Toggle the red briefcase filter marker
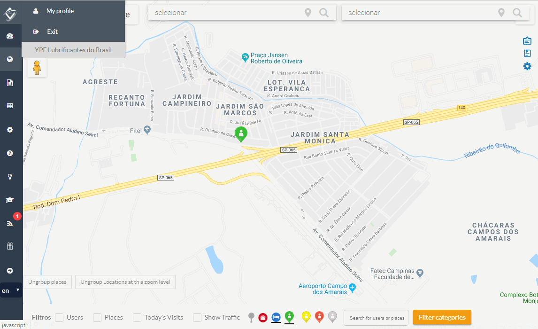This screenshot has height=329, width=538. [x=263, y=318]
